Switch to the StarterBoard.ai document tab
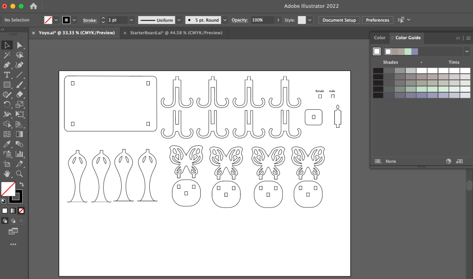The image size is (473, 279). pyautogui.click(x=176, y=33)
